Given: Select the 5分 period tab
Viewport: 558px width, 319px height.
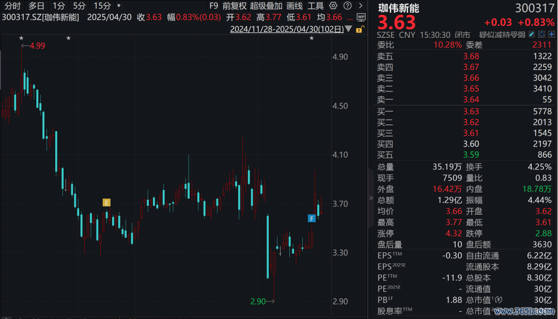Looking at the screenshot, I should tap(79, 6).
